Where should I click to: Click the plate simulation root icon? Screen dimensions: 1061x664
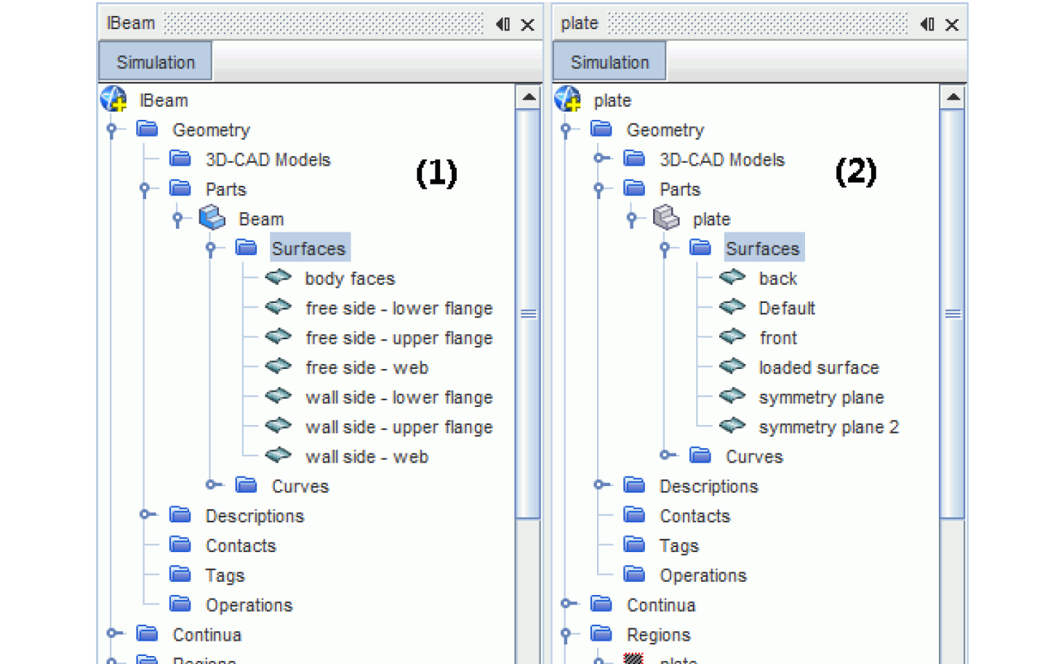point(568,100)
